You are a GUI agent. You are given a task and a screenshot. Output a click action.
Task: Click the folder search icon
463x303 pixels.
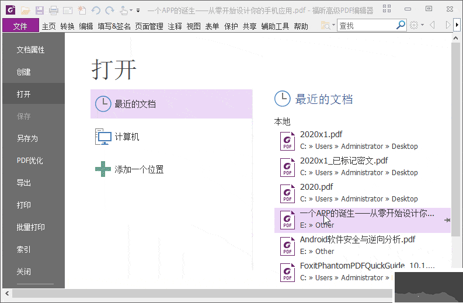[325, 26]
